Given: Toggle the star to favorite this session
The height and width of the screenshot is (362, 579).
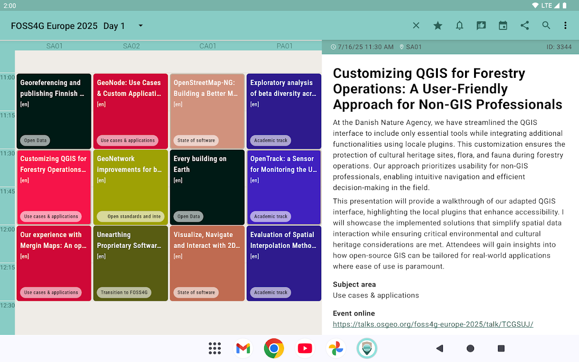Looking at the screenshot, I should click(x=438, y=26).
